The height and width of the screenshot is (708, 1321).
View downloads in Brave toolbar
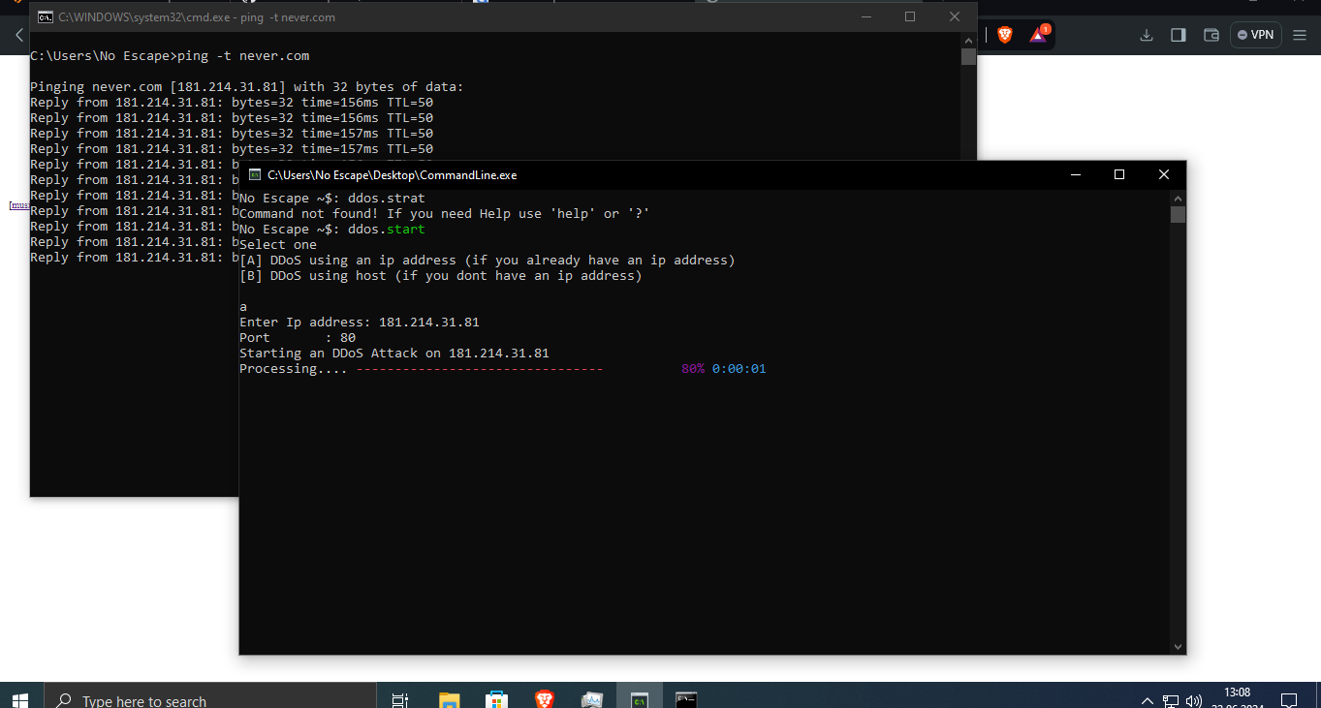click(x=1147, y=34)
